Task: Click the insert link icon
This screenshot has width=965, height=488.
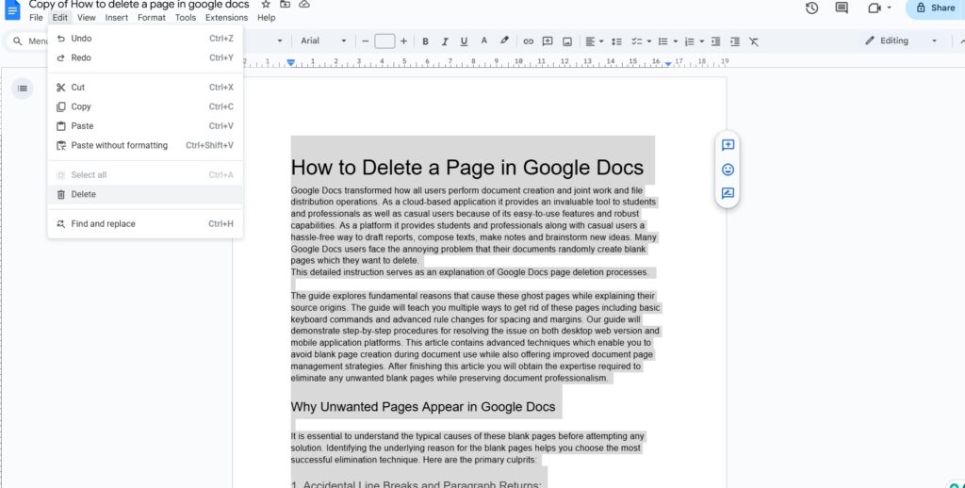Action: 528,41
